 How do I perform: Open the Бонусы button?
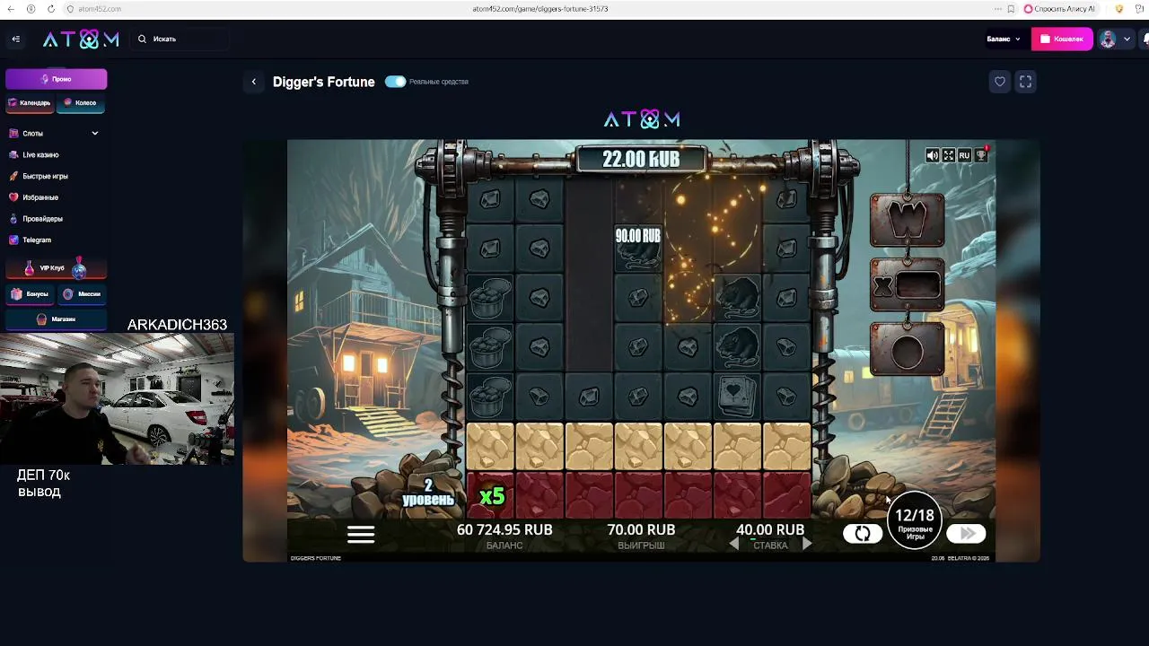(30, 293)
